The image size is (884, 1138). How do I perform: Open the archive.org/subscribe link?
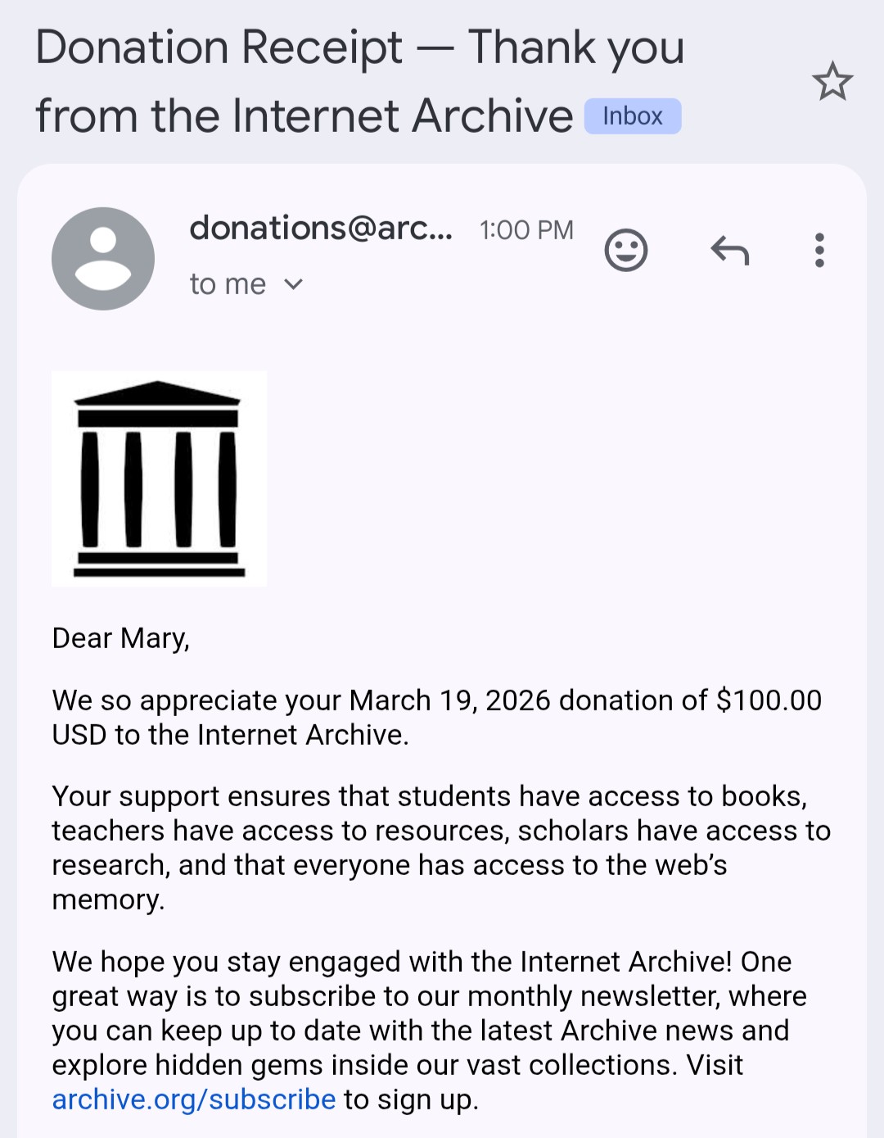click(194, 1099)
